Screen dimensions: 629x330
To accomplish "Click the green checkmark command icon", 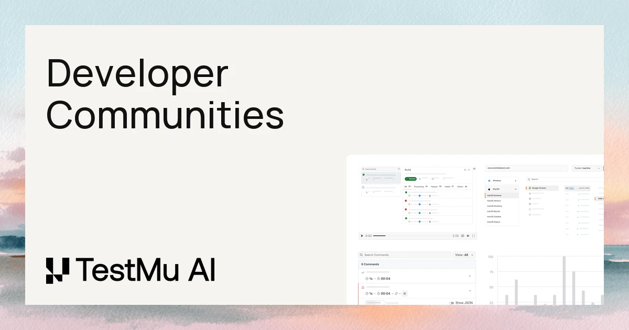I will click(x=363, y=272).
